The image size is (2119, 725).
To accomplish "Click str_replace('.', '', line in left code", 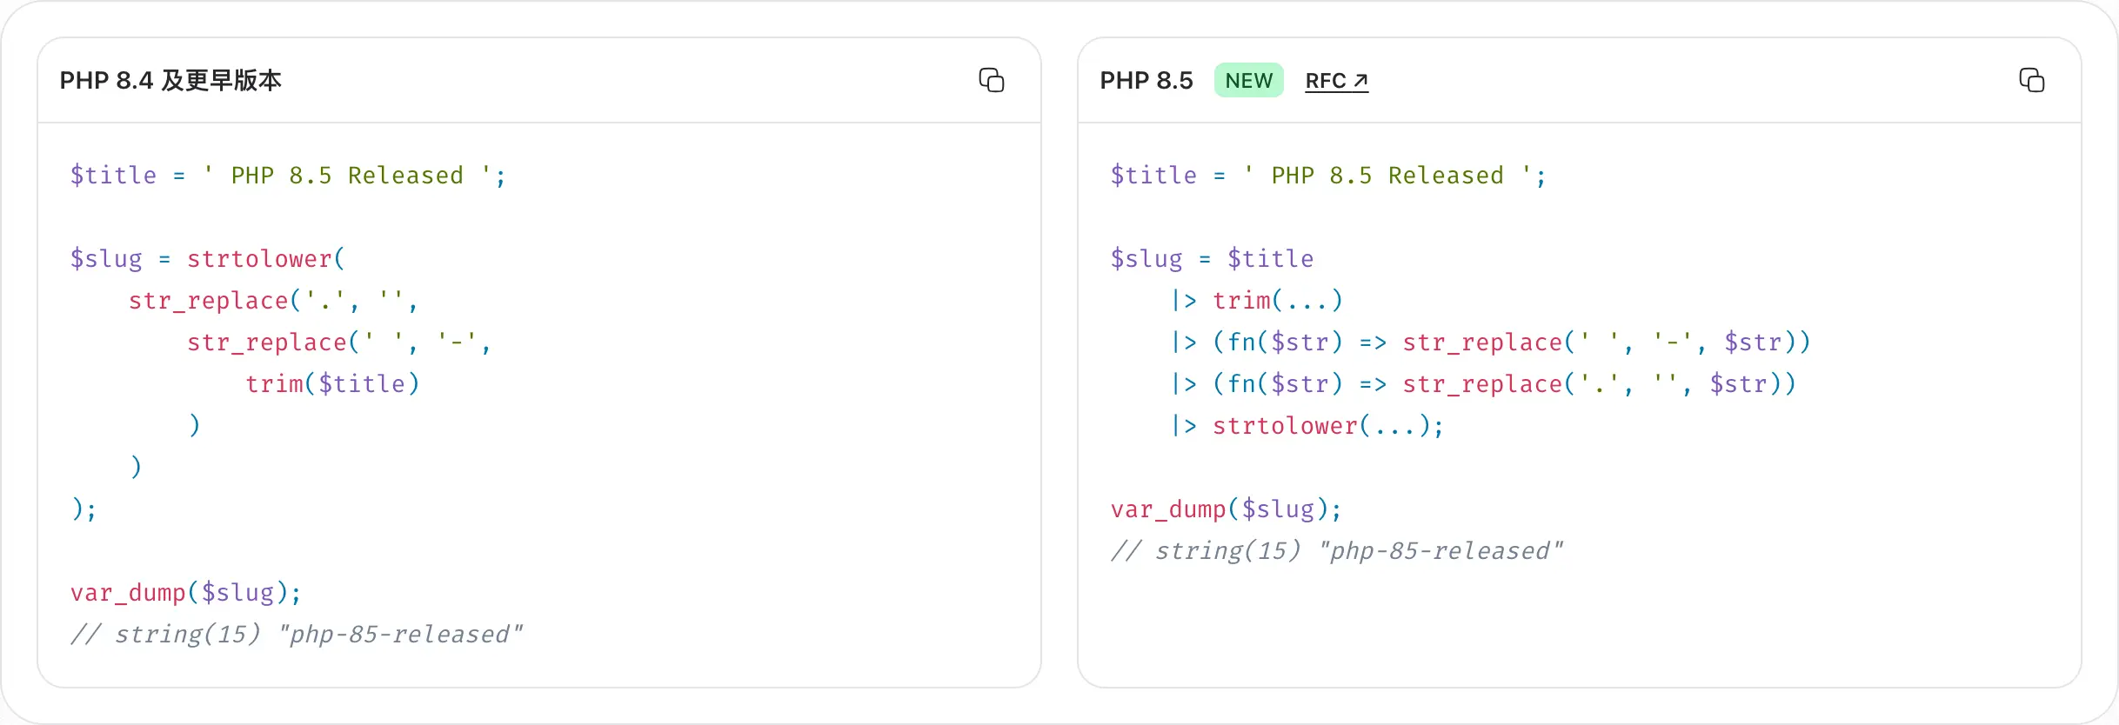I will (273, 301).
